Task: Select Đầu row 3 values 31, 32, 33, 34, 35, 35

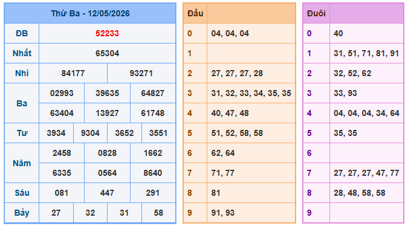Action: click(251, 93)
